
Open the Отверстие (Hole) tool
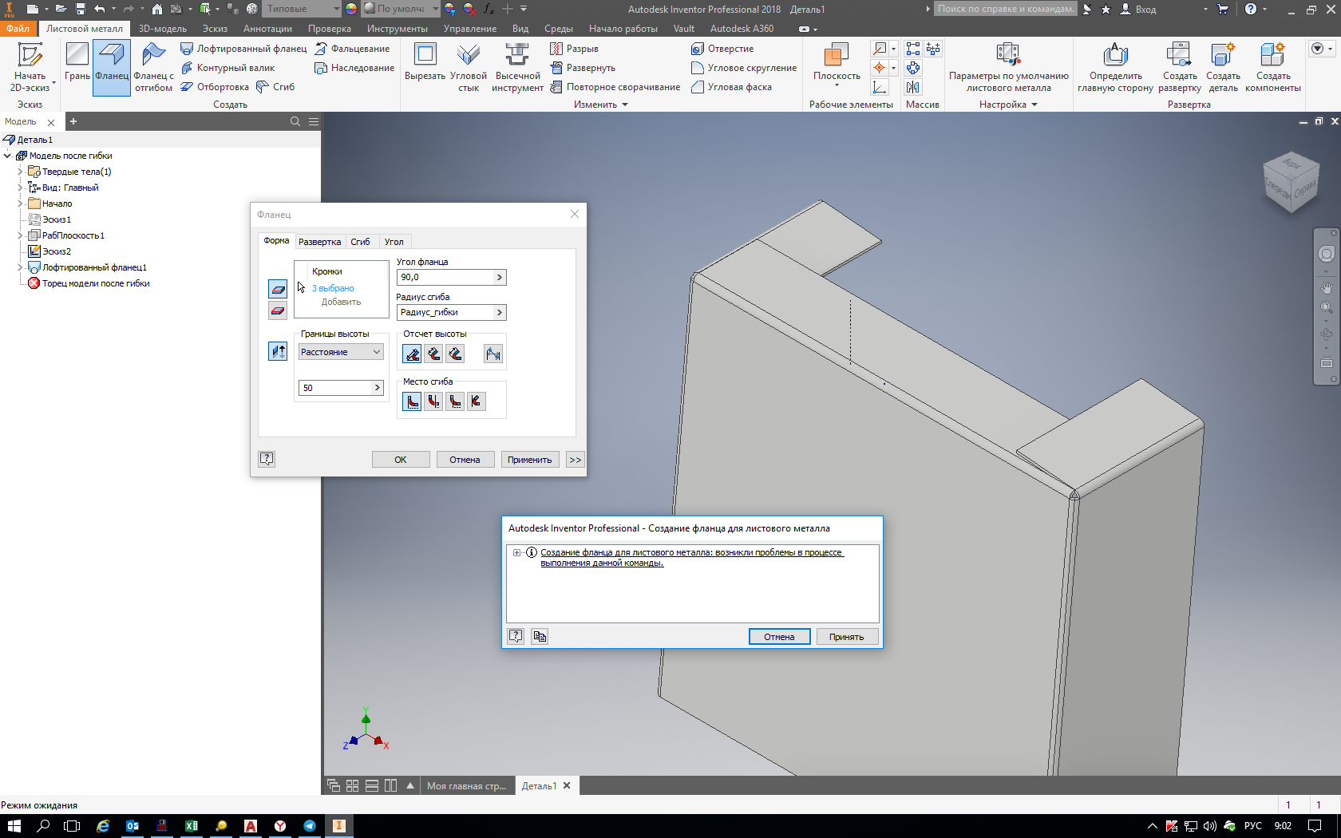pos(722,49)
